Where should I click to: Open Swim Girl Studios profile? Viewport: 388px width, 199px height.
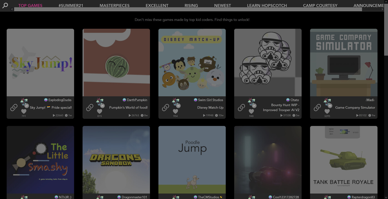(x=211, y=100)
